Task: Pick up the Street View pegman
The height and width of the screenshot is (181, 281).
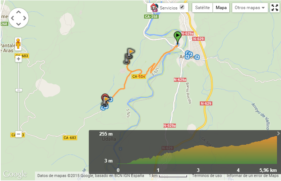Action: [18, 44]
